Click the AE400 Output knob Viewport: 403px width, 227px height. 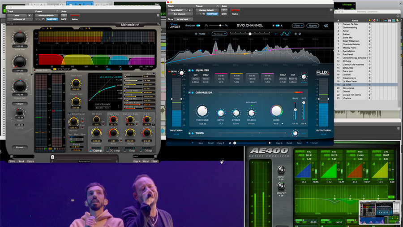pos(281,186)
